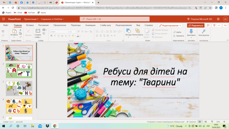Toggle center text alignment
Screen dimensions: 229x129
[x=101, y=35]
